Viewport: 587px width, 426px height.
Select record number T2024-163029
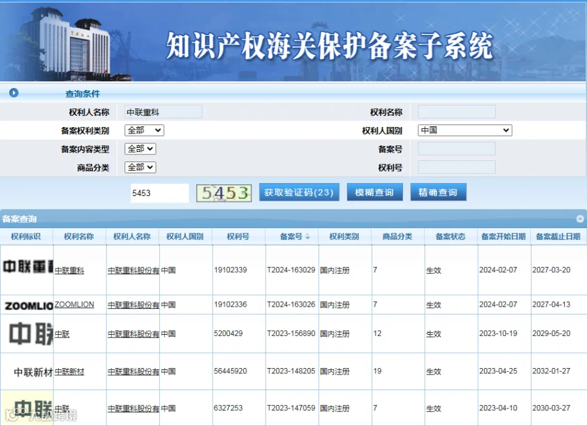pos(292,270)
